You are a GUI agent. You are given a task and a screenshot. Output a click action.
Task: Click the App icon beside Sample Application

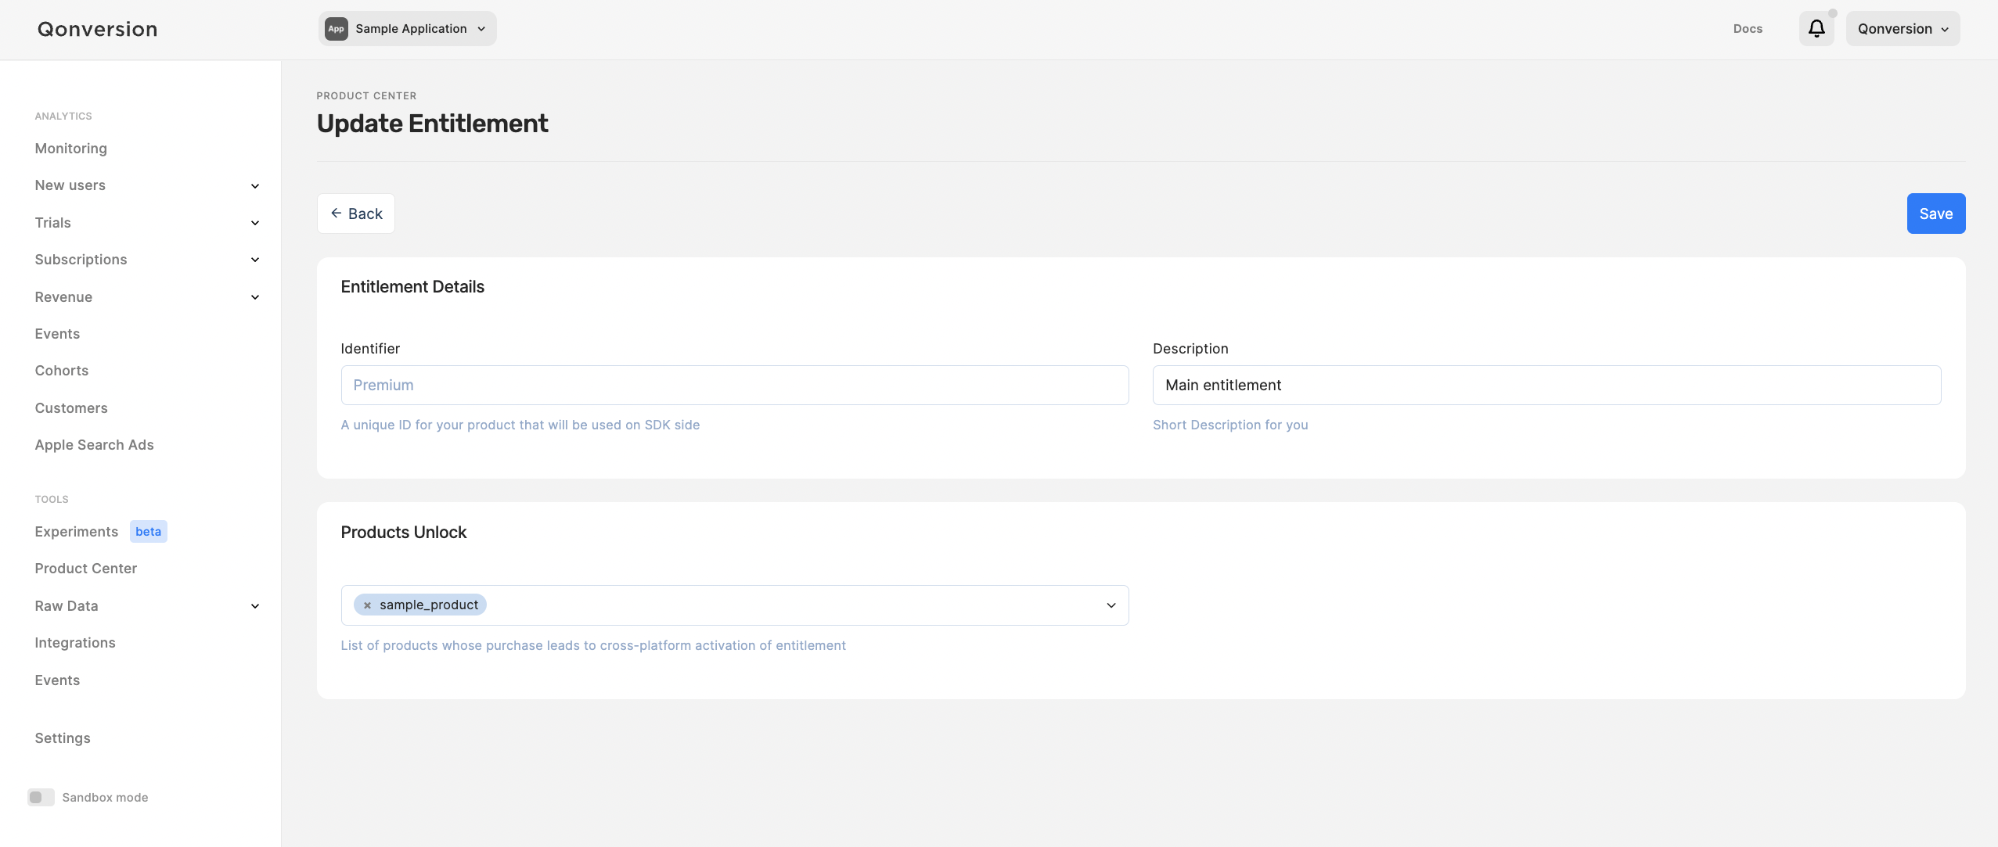(x=336, y=29)
